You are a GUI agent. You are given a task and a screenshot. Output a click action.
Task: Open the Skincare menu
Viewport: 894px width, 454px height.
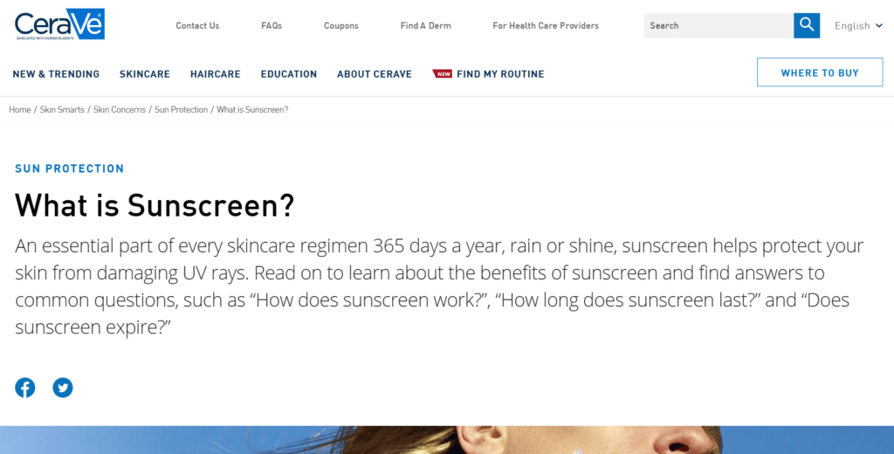(145, 74)
